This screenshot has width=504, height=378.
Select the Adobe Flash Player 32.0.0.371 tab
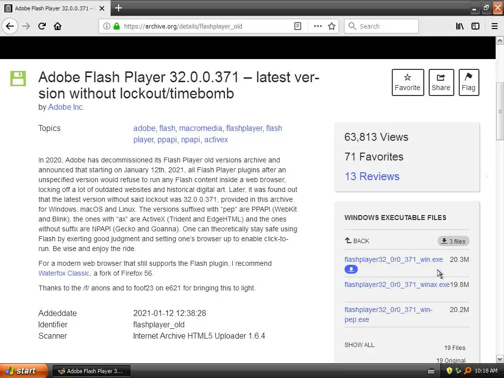(x=55, y=8)
